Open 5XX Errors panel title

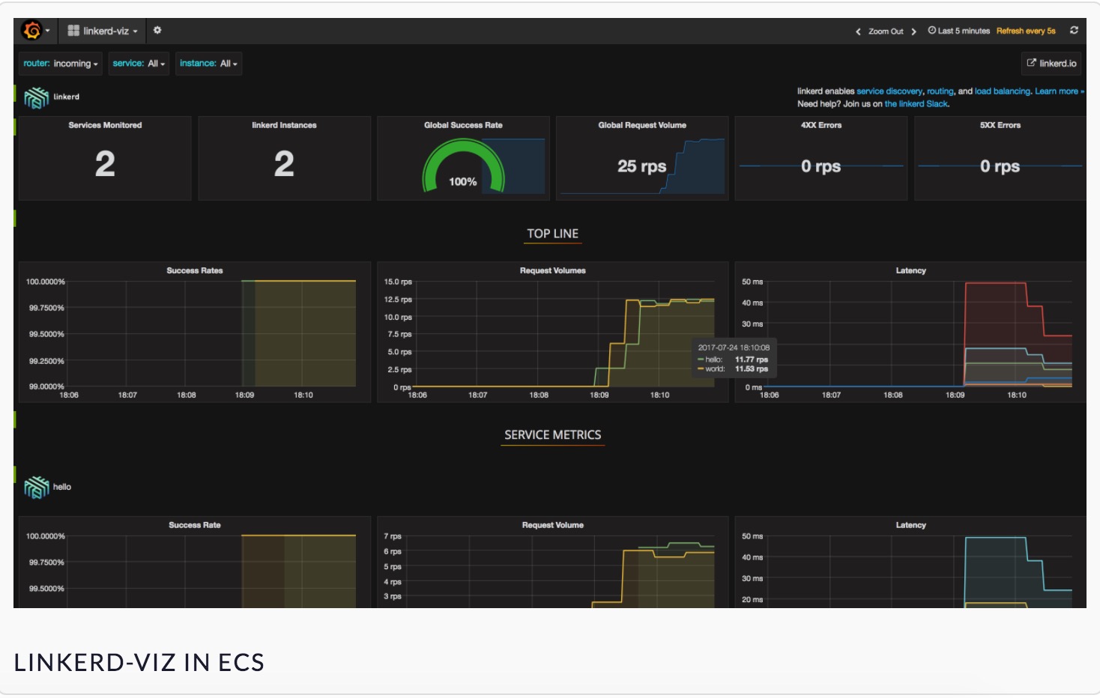tap(1000, 125)
